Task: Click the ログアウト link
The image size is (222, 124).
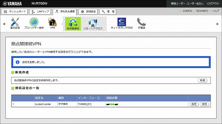Action: (213, 4)
